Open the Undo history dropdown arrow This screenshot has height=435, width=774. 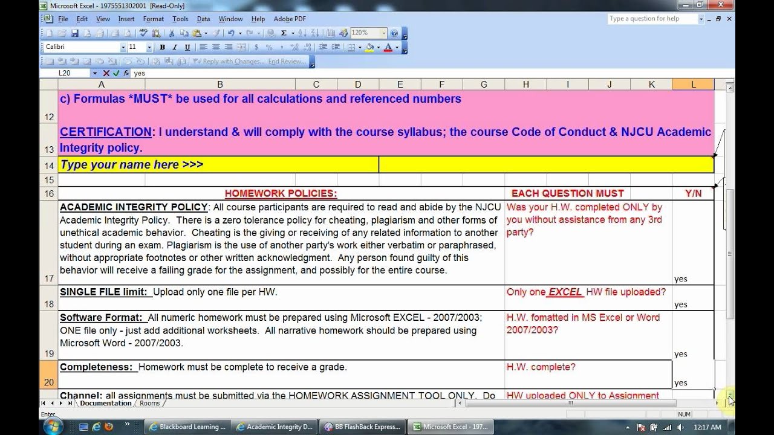[x=240, y=33]
